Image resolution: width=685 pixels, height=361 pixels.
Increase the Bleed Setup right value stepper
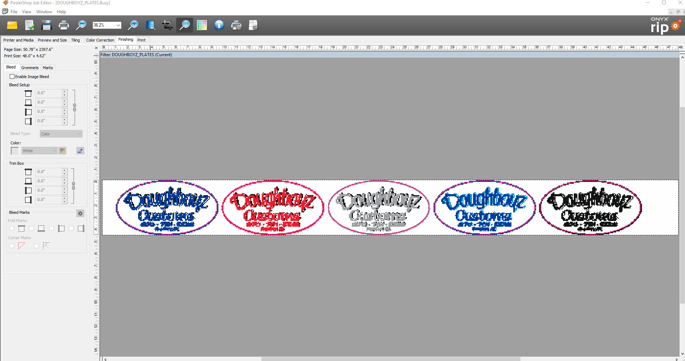[x=65, y=119]
